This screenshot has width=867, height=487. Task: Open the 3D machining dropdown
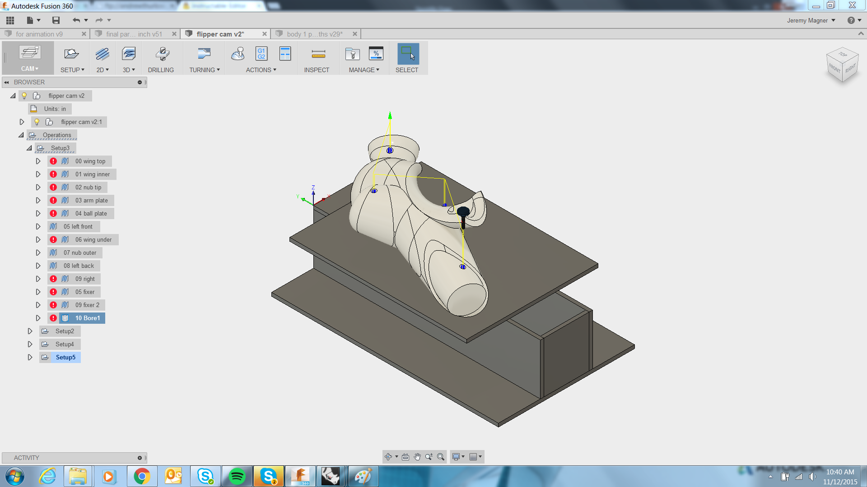128,58
